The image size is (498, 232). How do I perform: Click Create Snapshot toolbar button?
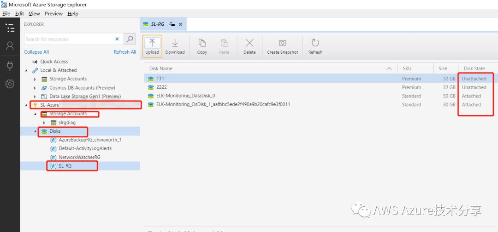282,46
